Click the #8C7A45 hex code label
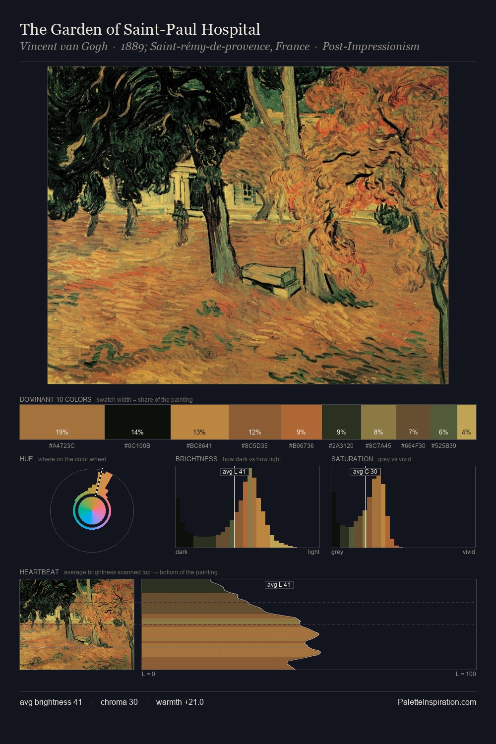 (x=378, y=446)
